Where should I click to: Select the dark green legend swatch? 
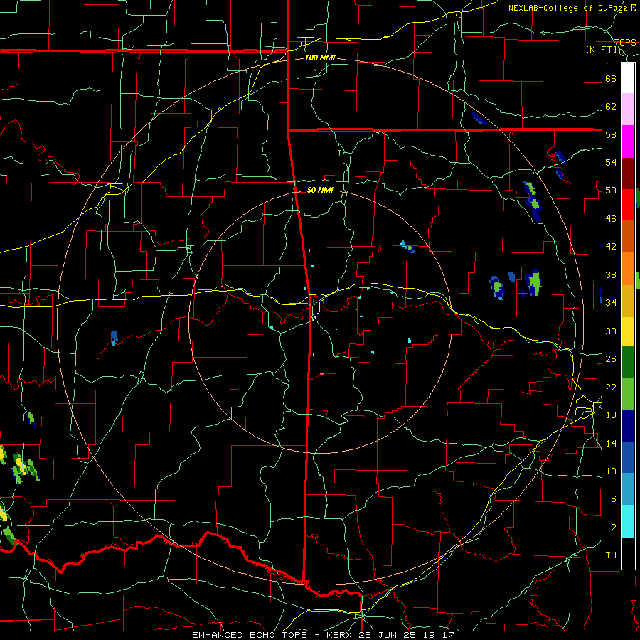click(628, 362)
